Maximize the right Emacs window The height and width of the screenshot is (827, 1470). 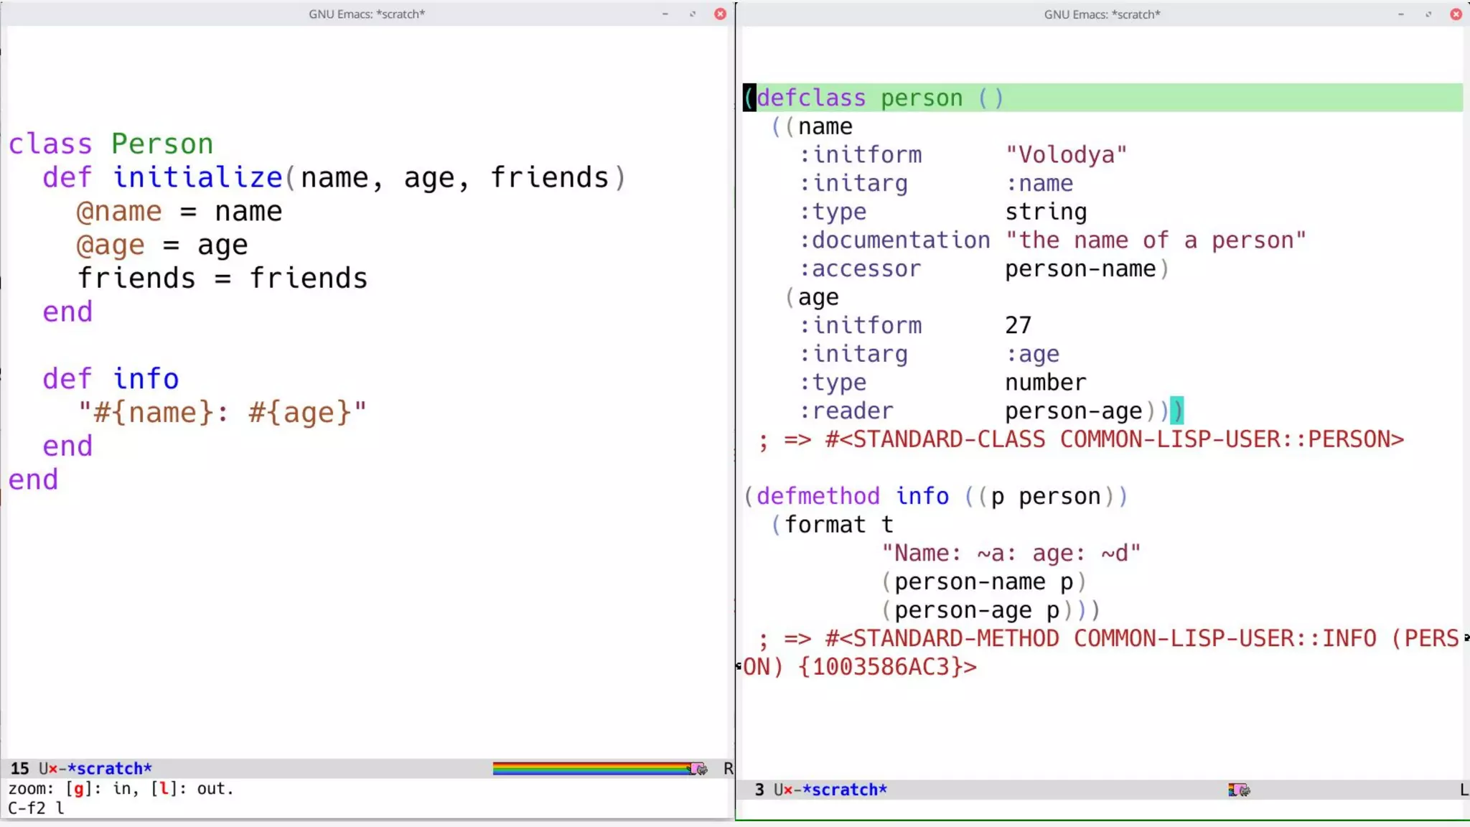tap(1428, 14)
